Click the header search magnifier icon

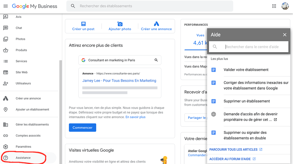(x=73, y=6)
